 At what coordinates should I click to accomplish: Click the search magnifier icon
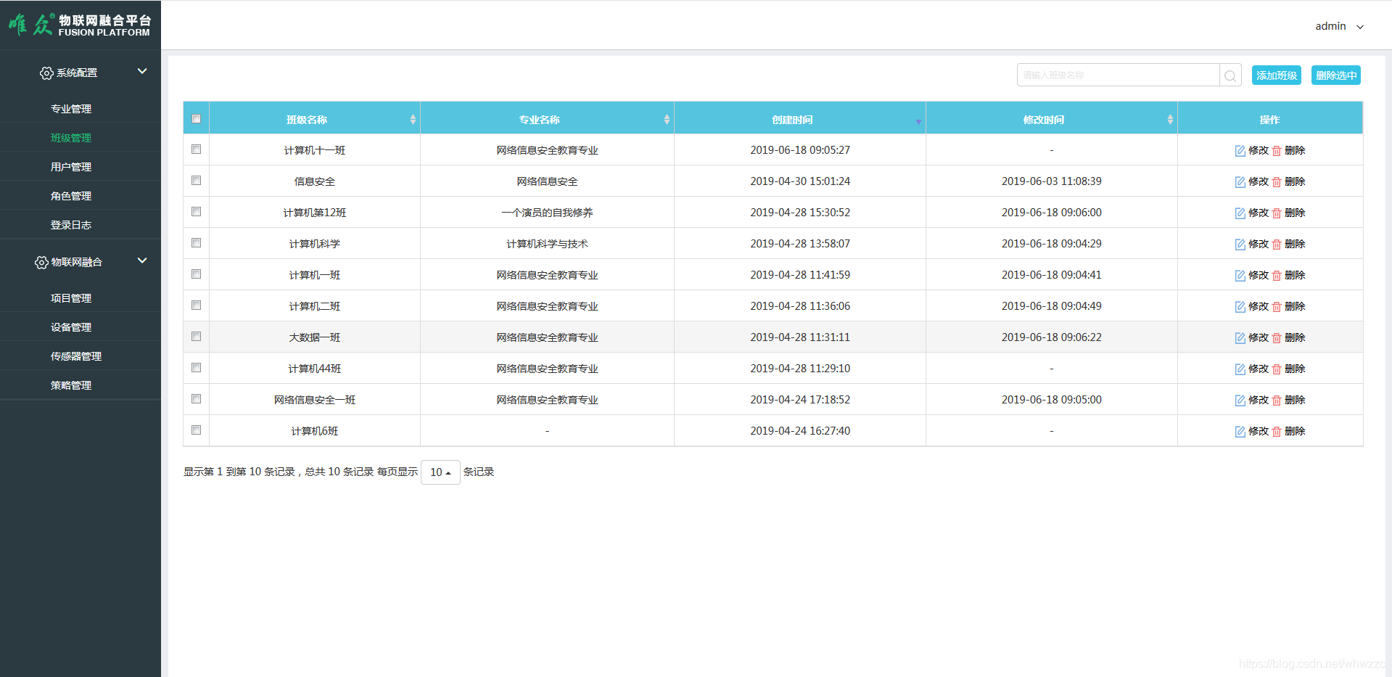click(1230, 75)
